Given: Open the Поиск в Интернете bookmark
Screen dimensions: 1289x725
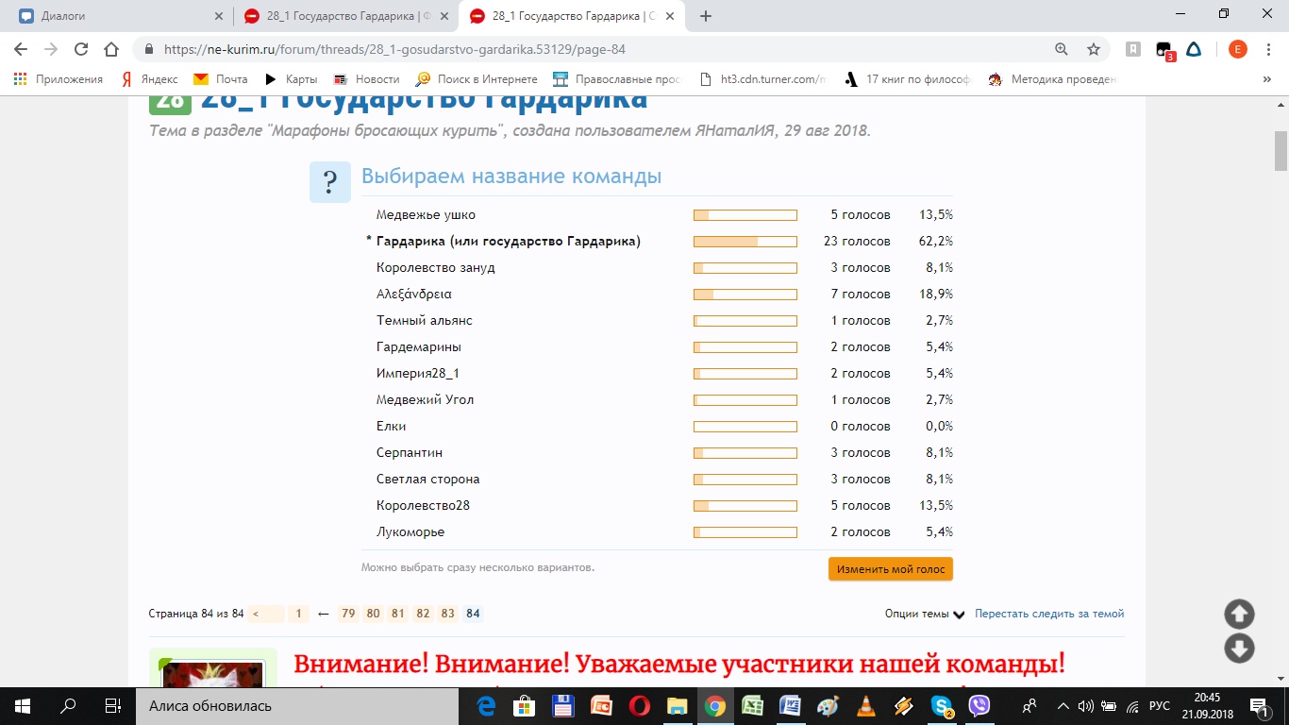Looking at the screenshot, I should coord(477,79).
